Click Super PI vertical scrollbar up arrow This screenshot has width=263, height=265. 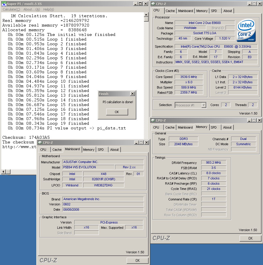146,15
